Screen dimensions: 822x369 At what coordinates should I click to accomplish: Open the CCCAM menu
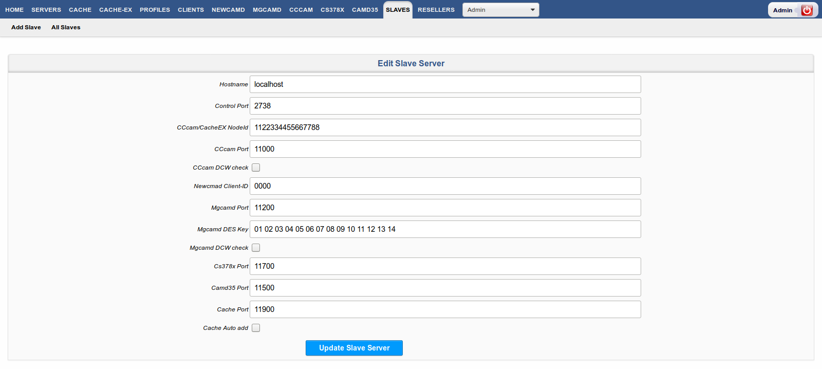[x=301, y=10]
